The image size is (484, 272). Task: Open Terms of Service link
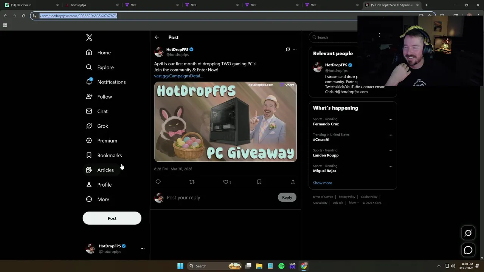pyautogui.click(x=323, y=197)
